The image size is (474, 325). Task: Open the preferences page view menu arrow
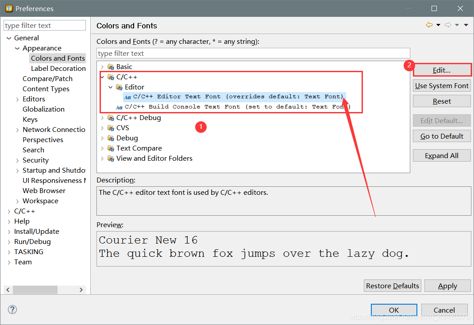coord(466,25)
